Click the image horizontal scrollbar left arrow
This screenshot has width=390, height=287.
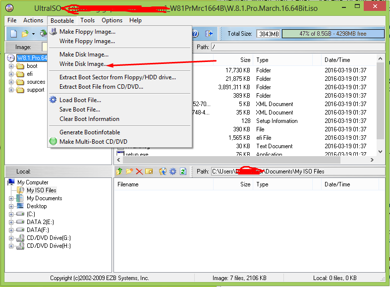click(x=118, y=160)
